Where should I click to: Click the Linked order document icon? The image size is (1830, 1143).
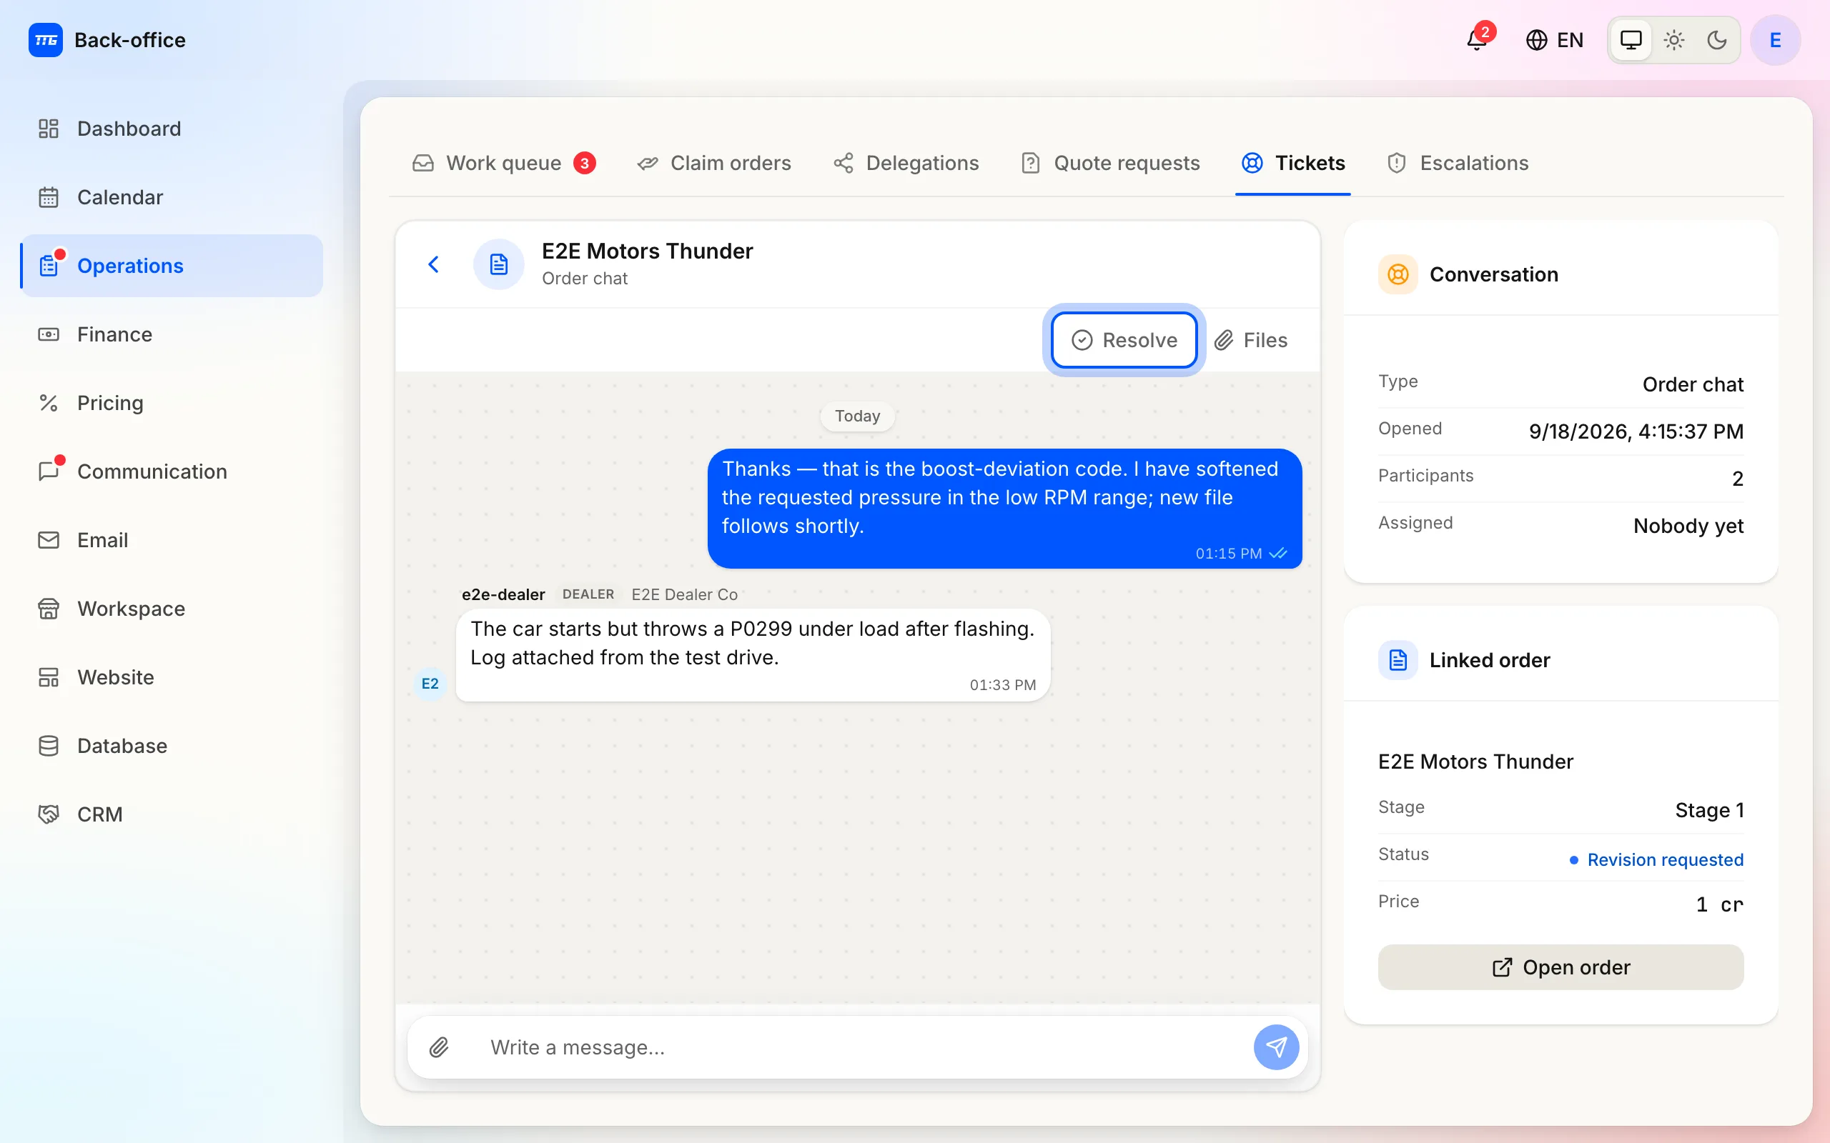[1398, 660]
